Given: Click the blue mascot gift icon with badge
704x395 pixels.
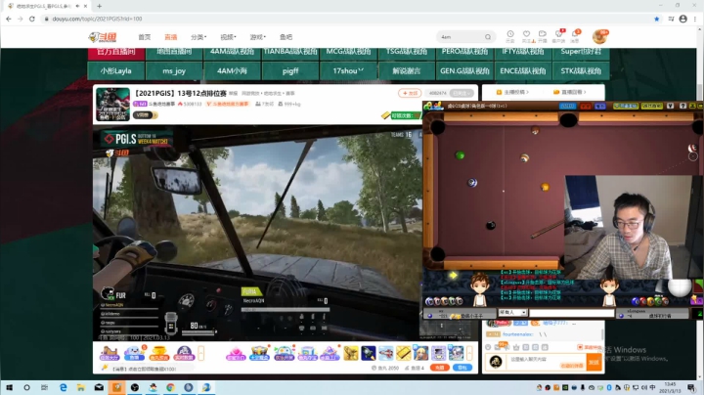Looking at the screenshot, I should 134,353.
